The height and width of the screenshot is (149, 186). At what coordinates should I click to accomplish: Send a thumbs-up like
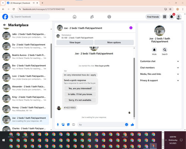(132, 124)
